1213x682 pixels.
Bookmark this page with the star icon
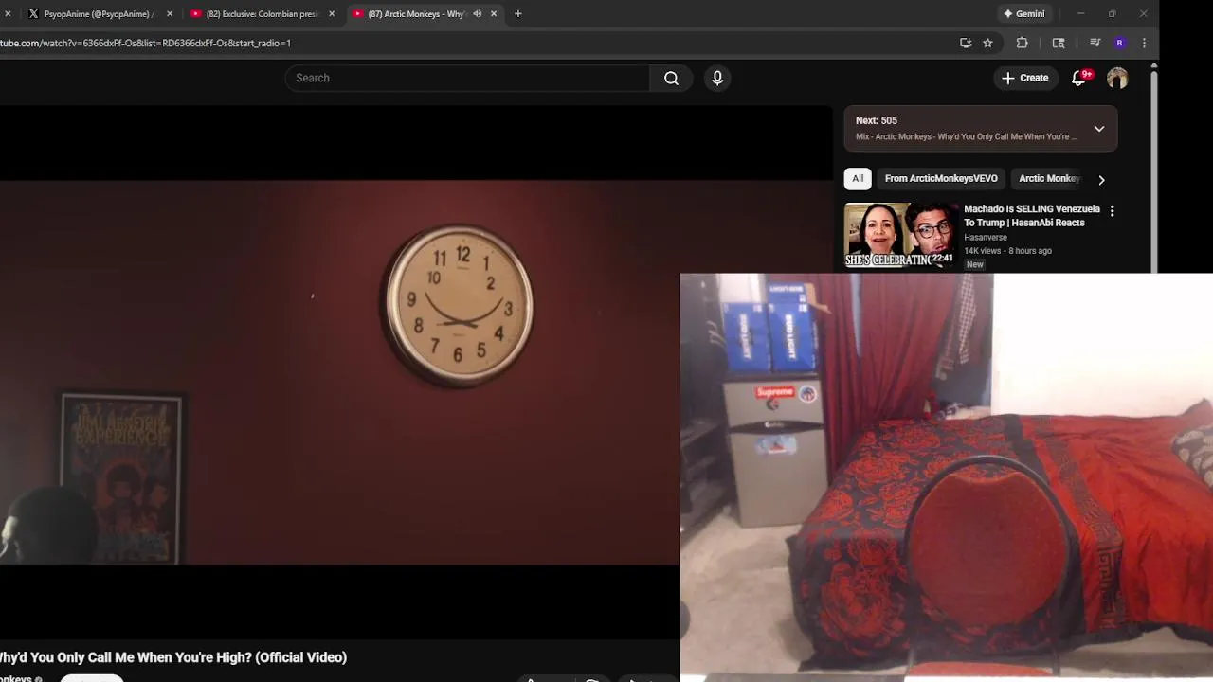point(987,43)
